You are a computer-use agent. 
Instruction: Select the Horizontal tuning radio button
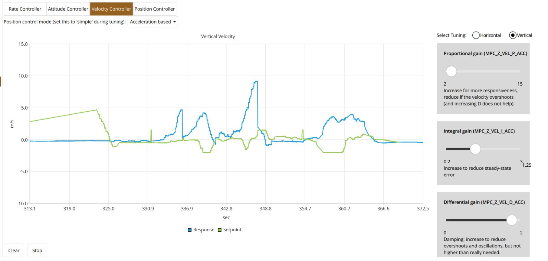[x=476, y=35]
